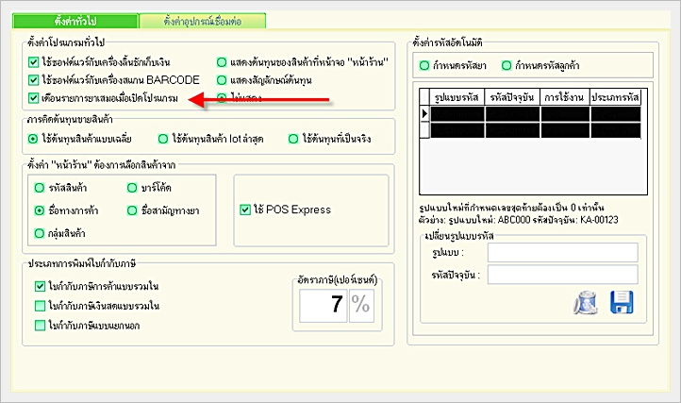Click the รหัสปัจจุบัน column header in table
681x403 pixels.
click(x=512, y=97)
